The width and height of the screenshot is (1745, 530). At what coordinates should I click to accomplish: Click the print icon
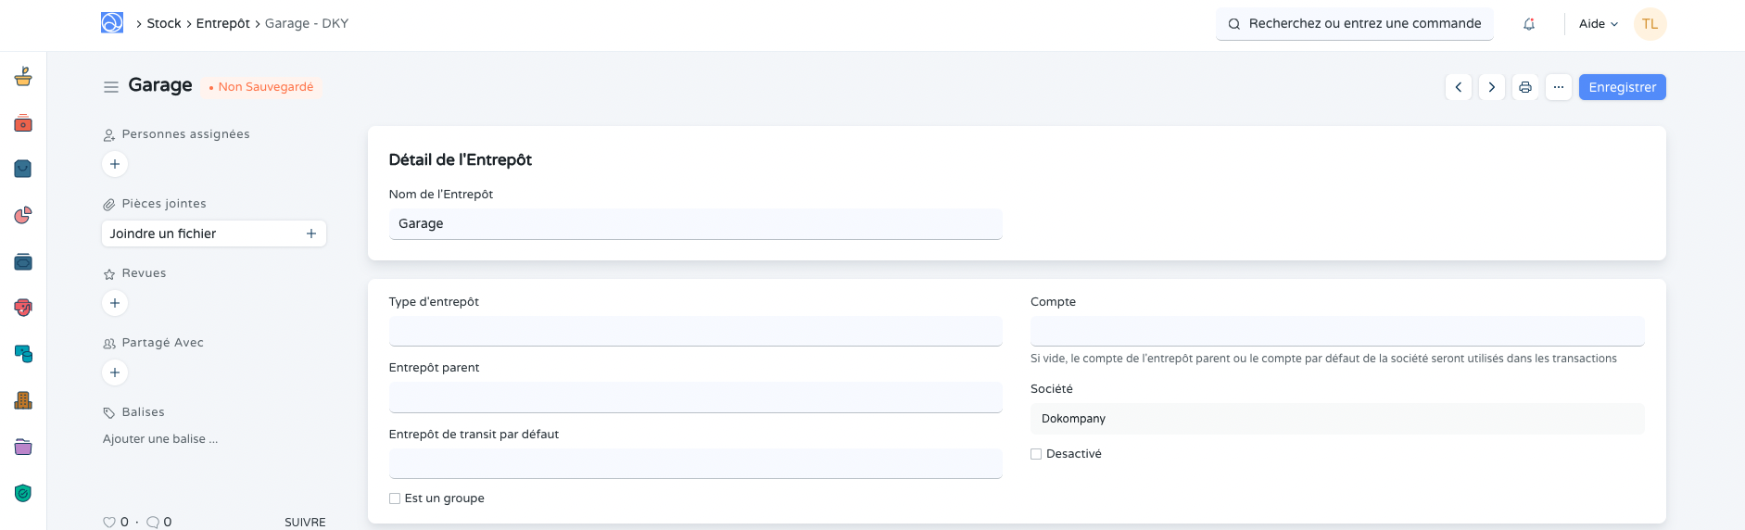pyautogui.click(x=1525, y=87)
